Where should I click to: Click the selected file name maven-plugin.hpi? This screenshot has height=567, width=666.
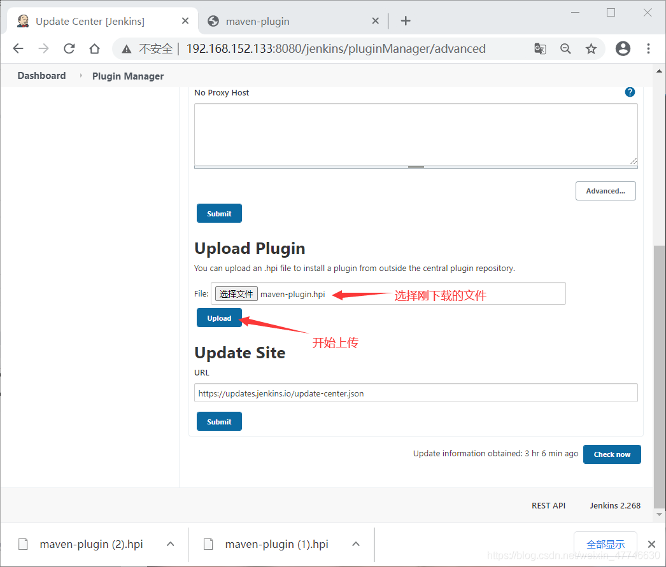point(293,294)
